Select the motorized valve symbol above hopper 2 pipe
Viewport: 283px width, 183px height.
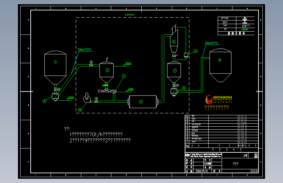91,63
